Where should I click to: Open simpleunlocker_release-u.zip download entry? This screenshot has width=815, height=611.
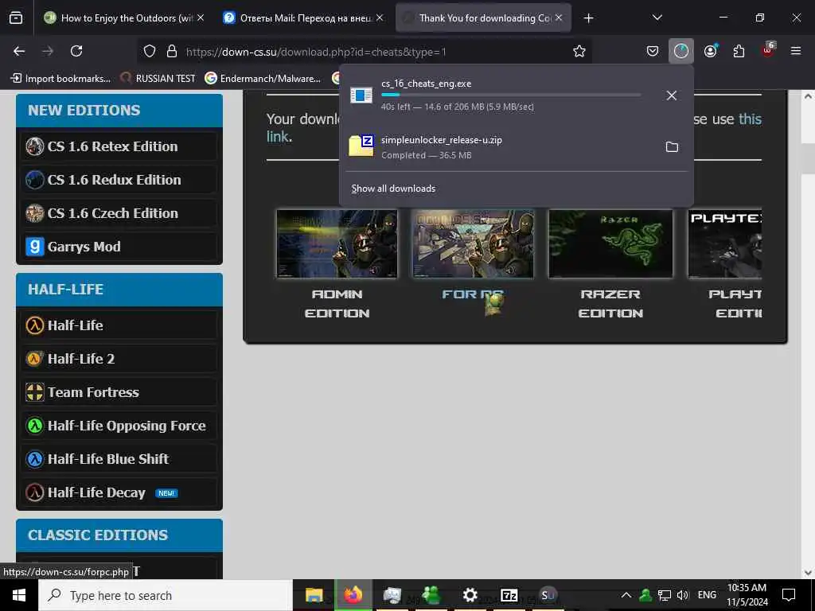click(x=499, y=147)
